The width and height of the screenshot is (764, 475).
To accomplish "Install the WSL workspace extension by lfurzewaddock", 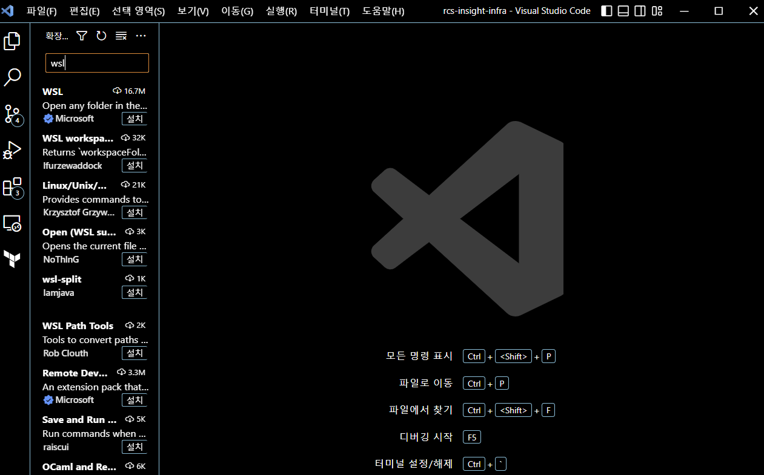I will [x=135, y=165].
